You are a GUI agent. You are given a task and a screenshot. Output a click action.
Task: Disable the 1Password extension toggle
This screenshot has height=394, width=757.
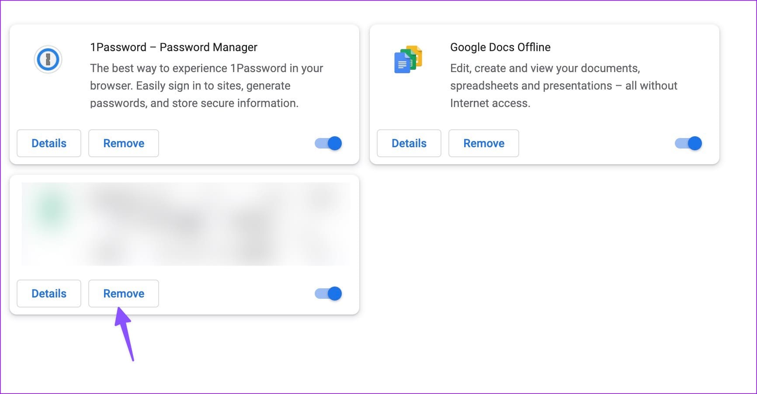point(329,143)
